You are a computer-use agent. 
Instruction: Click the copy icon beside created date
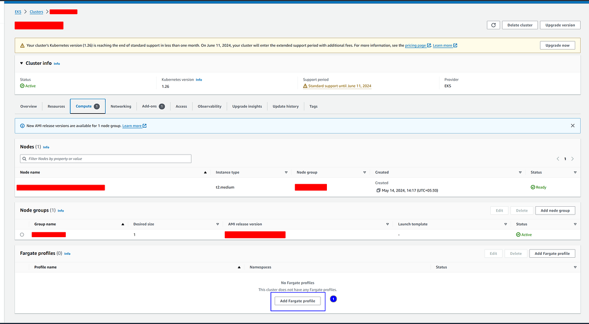(x=378, y=190)
